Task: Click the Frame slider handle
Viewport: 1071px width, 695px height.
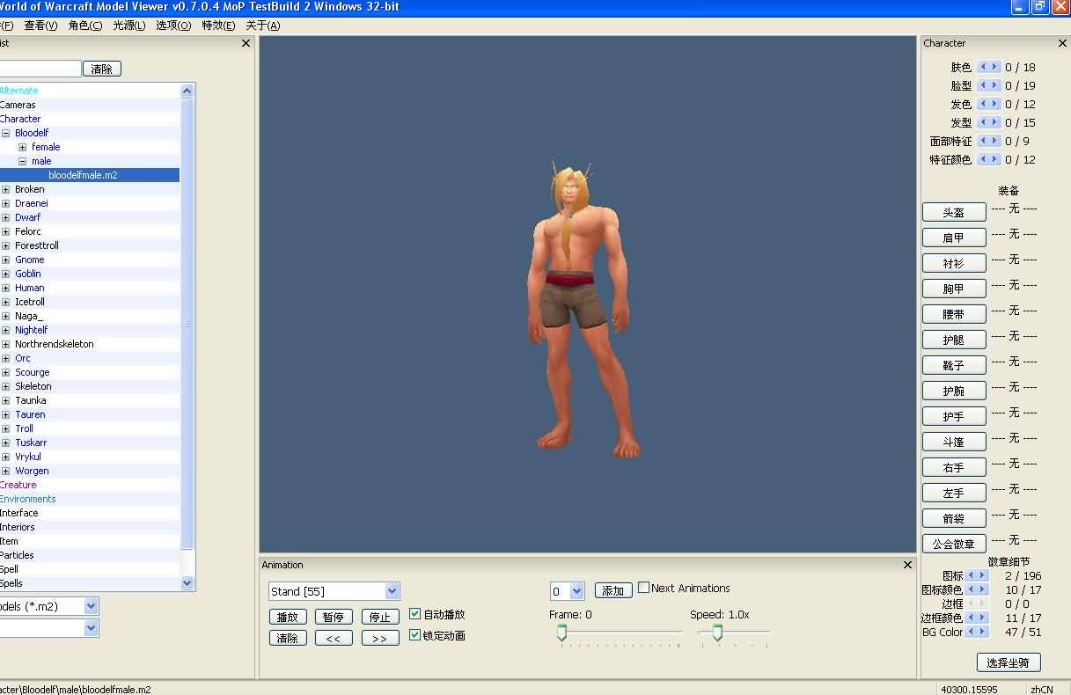Action: click(561, 633)
